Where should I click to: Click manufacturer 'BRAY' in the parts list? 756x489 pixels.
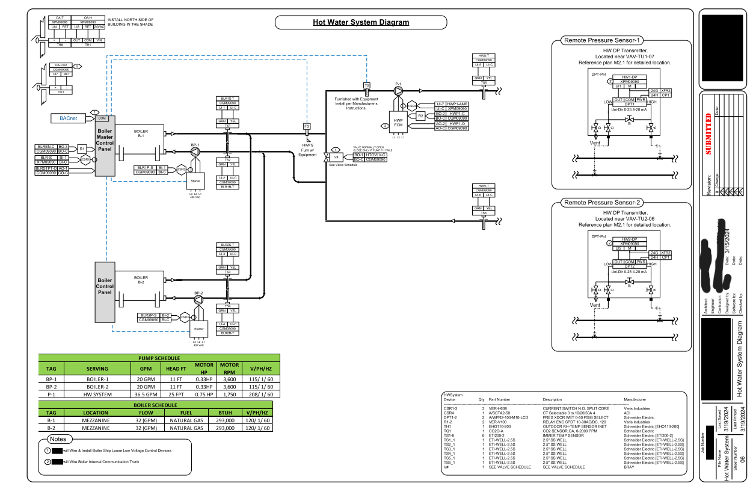(629, 467)
